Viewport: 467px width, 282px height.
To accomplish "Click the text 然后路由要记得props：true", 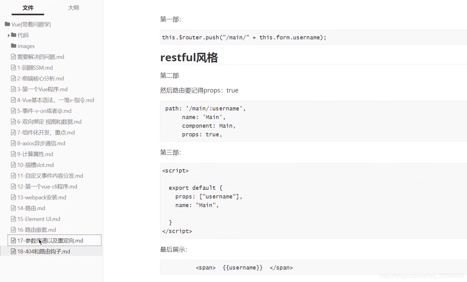I will (199, 90).
